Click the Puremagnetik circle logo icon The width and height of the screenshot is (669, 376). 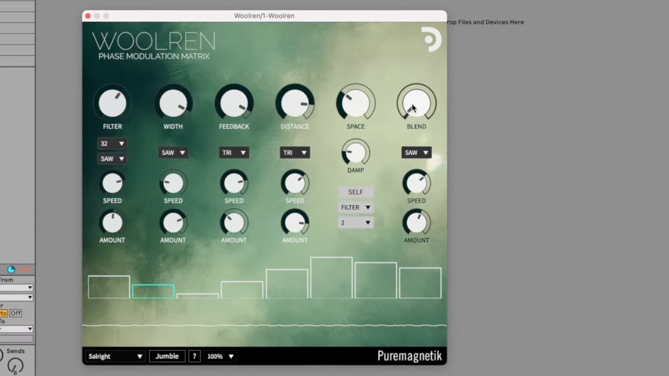[431, 39]
